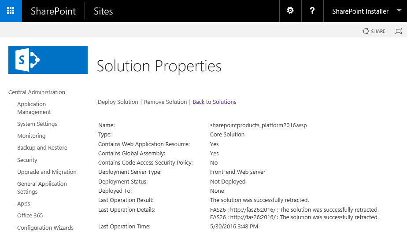This screenshot has height=235, width=407.
Task: Click the Last Operation Result text
Action: click(259, 200)
